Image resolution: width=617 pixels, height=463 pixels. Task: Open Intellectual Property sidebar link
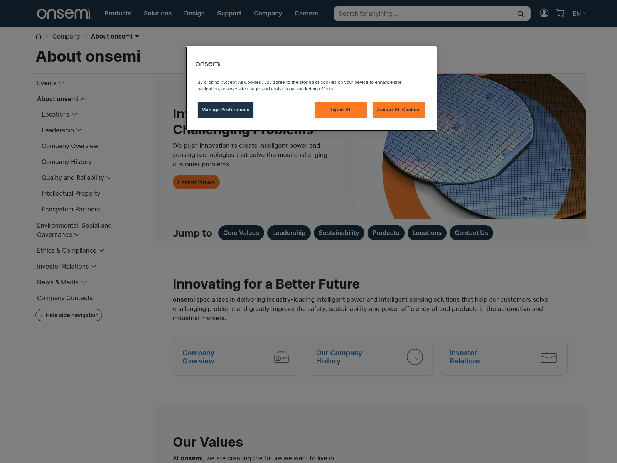(71, 193)
